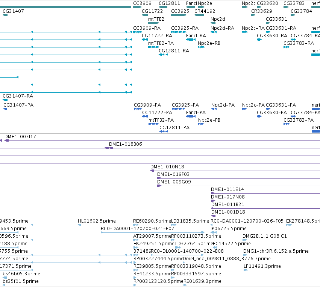
Task: Click the CG11722 gene label
Action: click(x=152, y=11)
